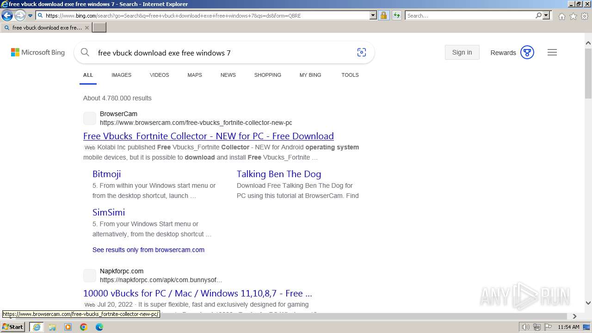The image size is (592, 333).
Task: Launch Chrome from the taskbar
Action: [x=84, y=327]
